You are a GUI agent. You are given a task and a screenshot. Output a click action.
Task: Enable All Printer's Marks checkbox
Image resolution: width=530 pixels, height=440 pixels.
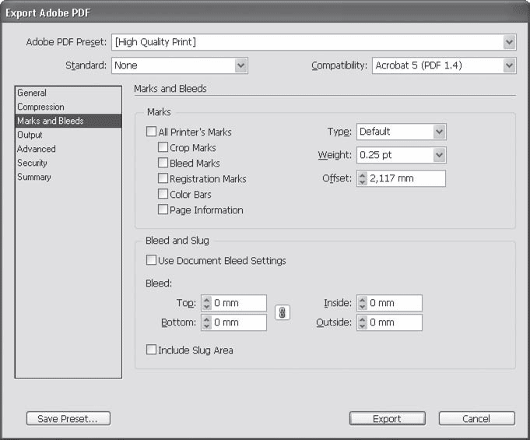click(152, 132)
